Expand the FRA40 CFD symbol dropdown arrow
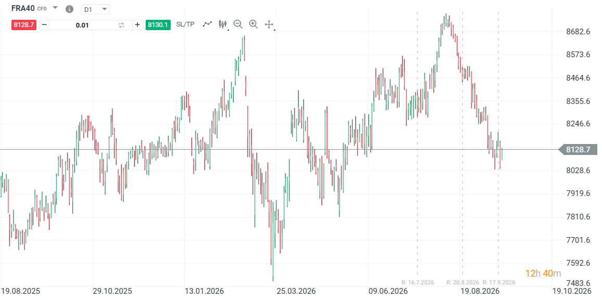This screenshot has height=300, width=602. pos(55,8)
